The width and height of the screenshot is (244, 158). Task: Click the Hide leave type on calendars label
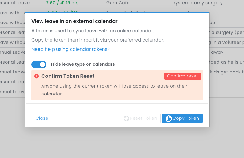[x=83, y=64]
